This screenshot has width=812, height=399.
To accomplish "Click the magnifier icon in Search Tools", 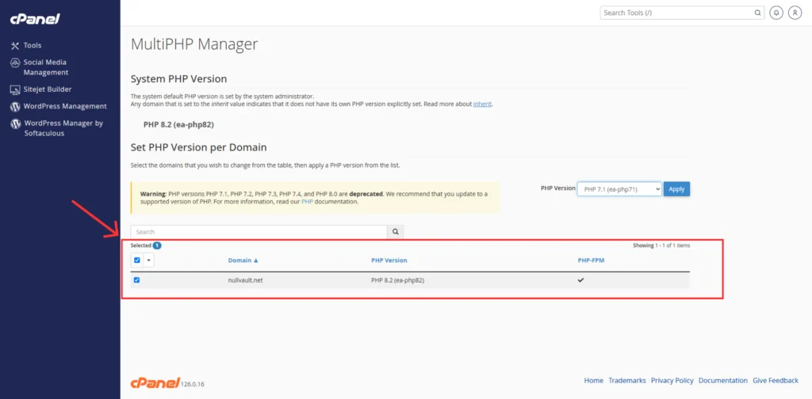I will [757, 13].
